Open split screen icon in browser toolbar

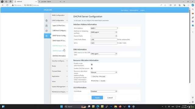point(171,5)
